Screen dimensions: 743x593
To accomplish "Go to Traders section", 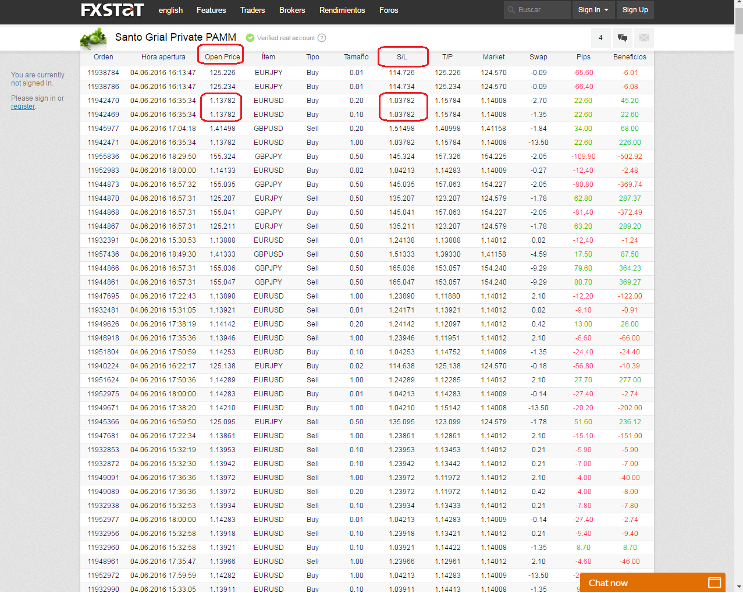I will tap(253, 10).
